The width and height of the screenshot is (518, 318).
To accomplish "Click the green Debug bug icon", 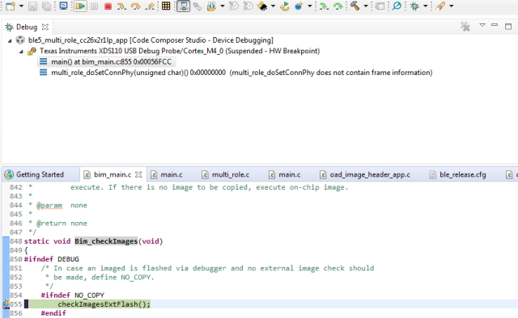I will point(414,6).
